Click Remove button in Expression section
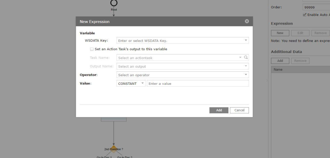The height and width of the screenshot is (158, 330). click(320, 33)
